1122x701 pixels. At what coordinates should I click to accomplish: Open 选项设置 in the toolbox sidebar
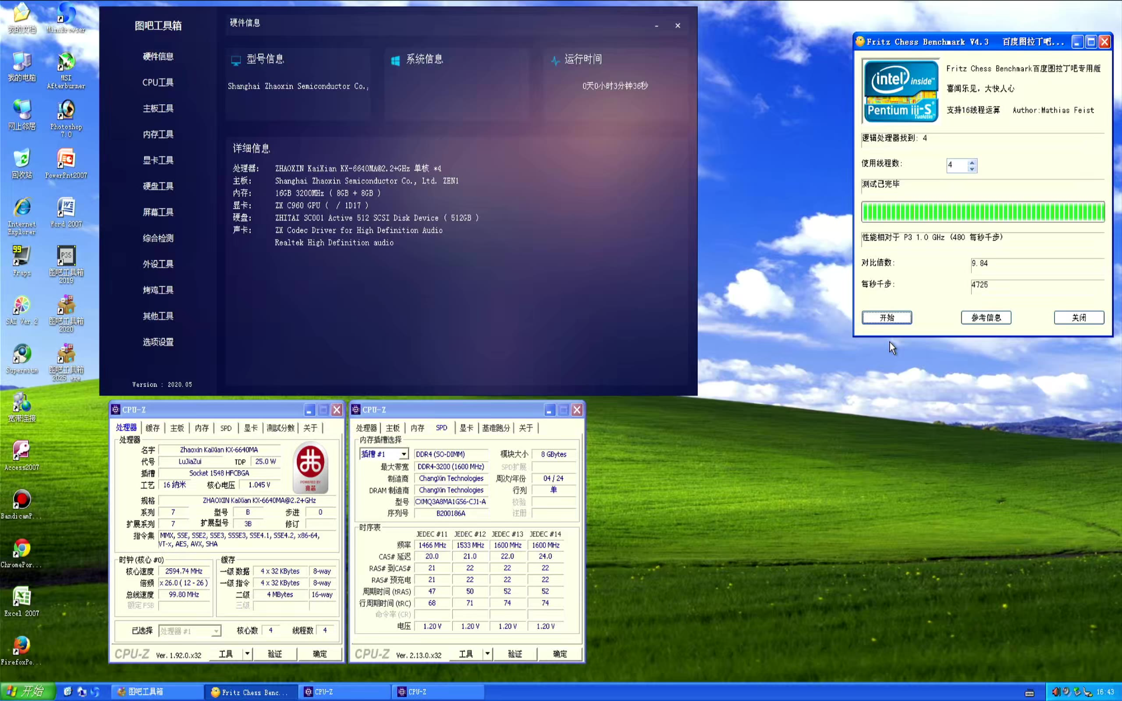pyautogui.click(x=158, y=342)
